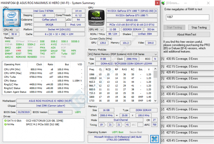Image resolution: width=214 pixels, height=144 pixels.
Task: Click the CR value 2T
Action: (154, 120)
